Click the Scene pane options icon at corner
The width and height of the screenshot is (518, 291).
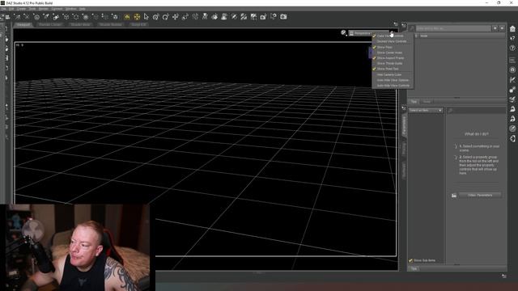[x=404, y=25]
